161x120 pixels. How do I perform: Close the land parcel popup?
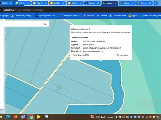point(130,27)
